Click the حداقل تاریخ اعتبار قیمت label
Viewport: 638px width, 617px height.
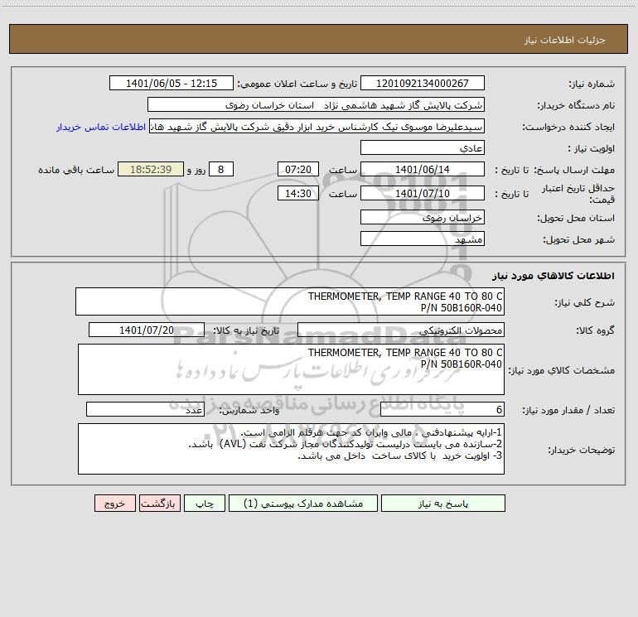click(x=578, y=194)
